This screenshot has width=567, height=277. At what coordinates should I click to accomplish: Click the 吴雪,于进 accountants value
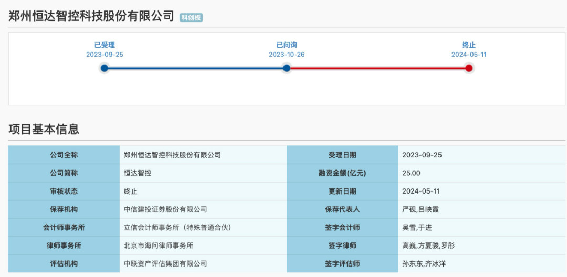coord(417,228)
